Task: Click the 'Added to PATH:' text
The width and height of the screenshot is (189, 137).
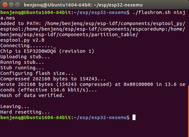Action: [x=21, y=23]
